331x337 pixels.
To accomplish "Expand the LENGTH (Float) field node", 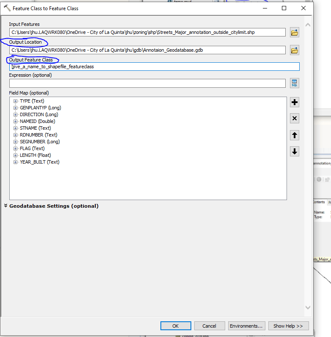I will point(15,155).
